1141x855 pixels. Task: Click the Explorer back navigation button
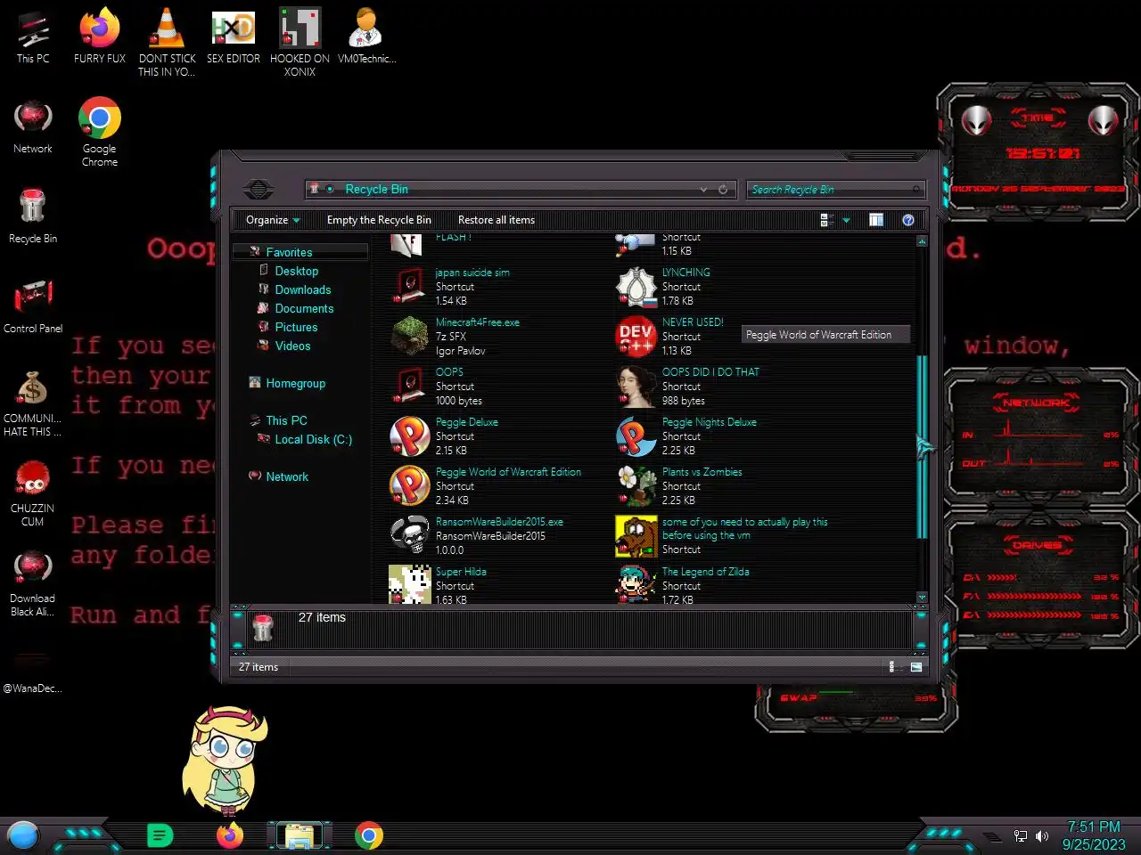coord(259,189)
